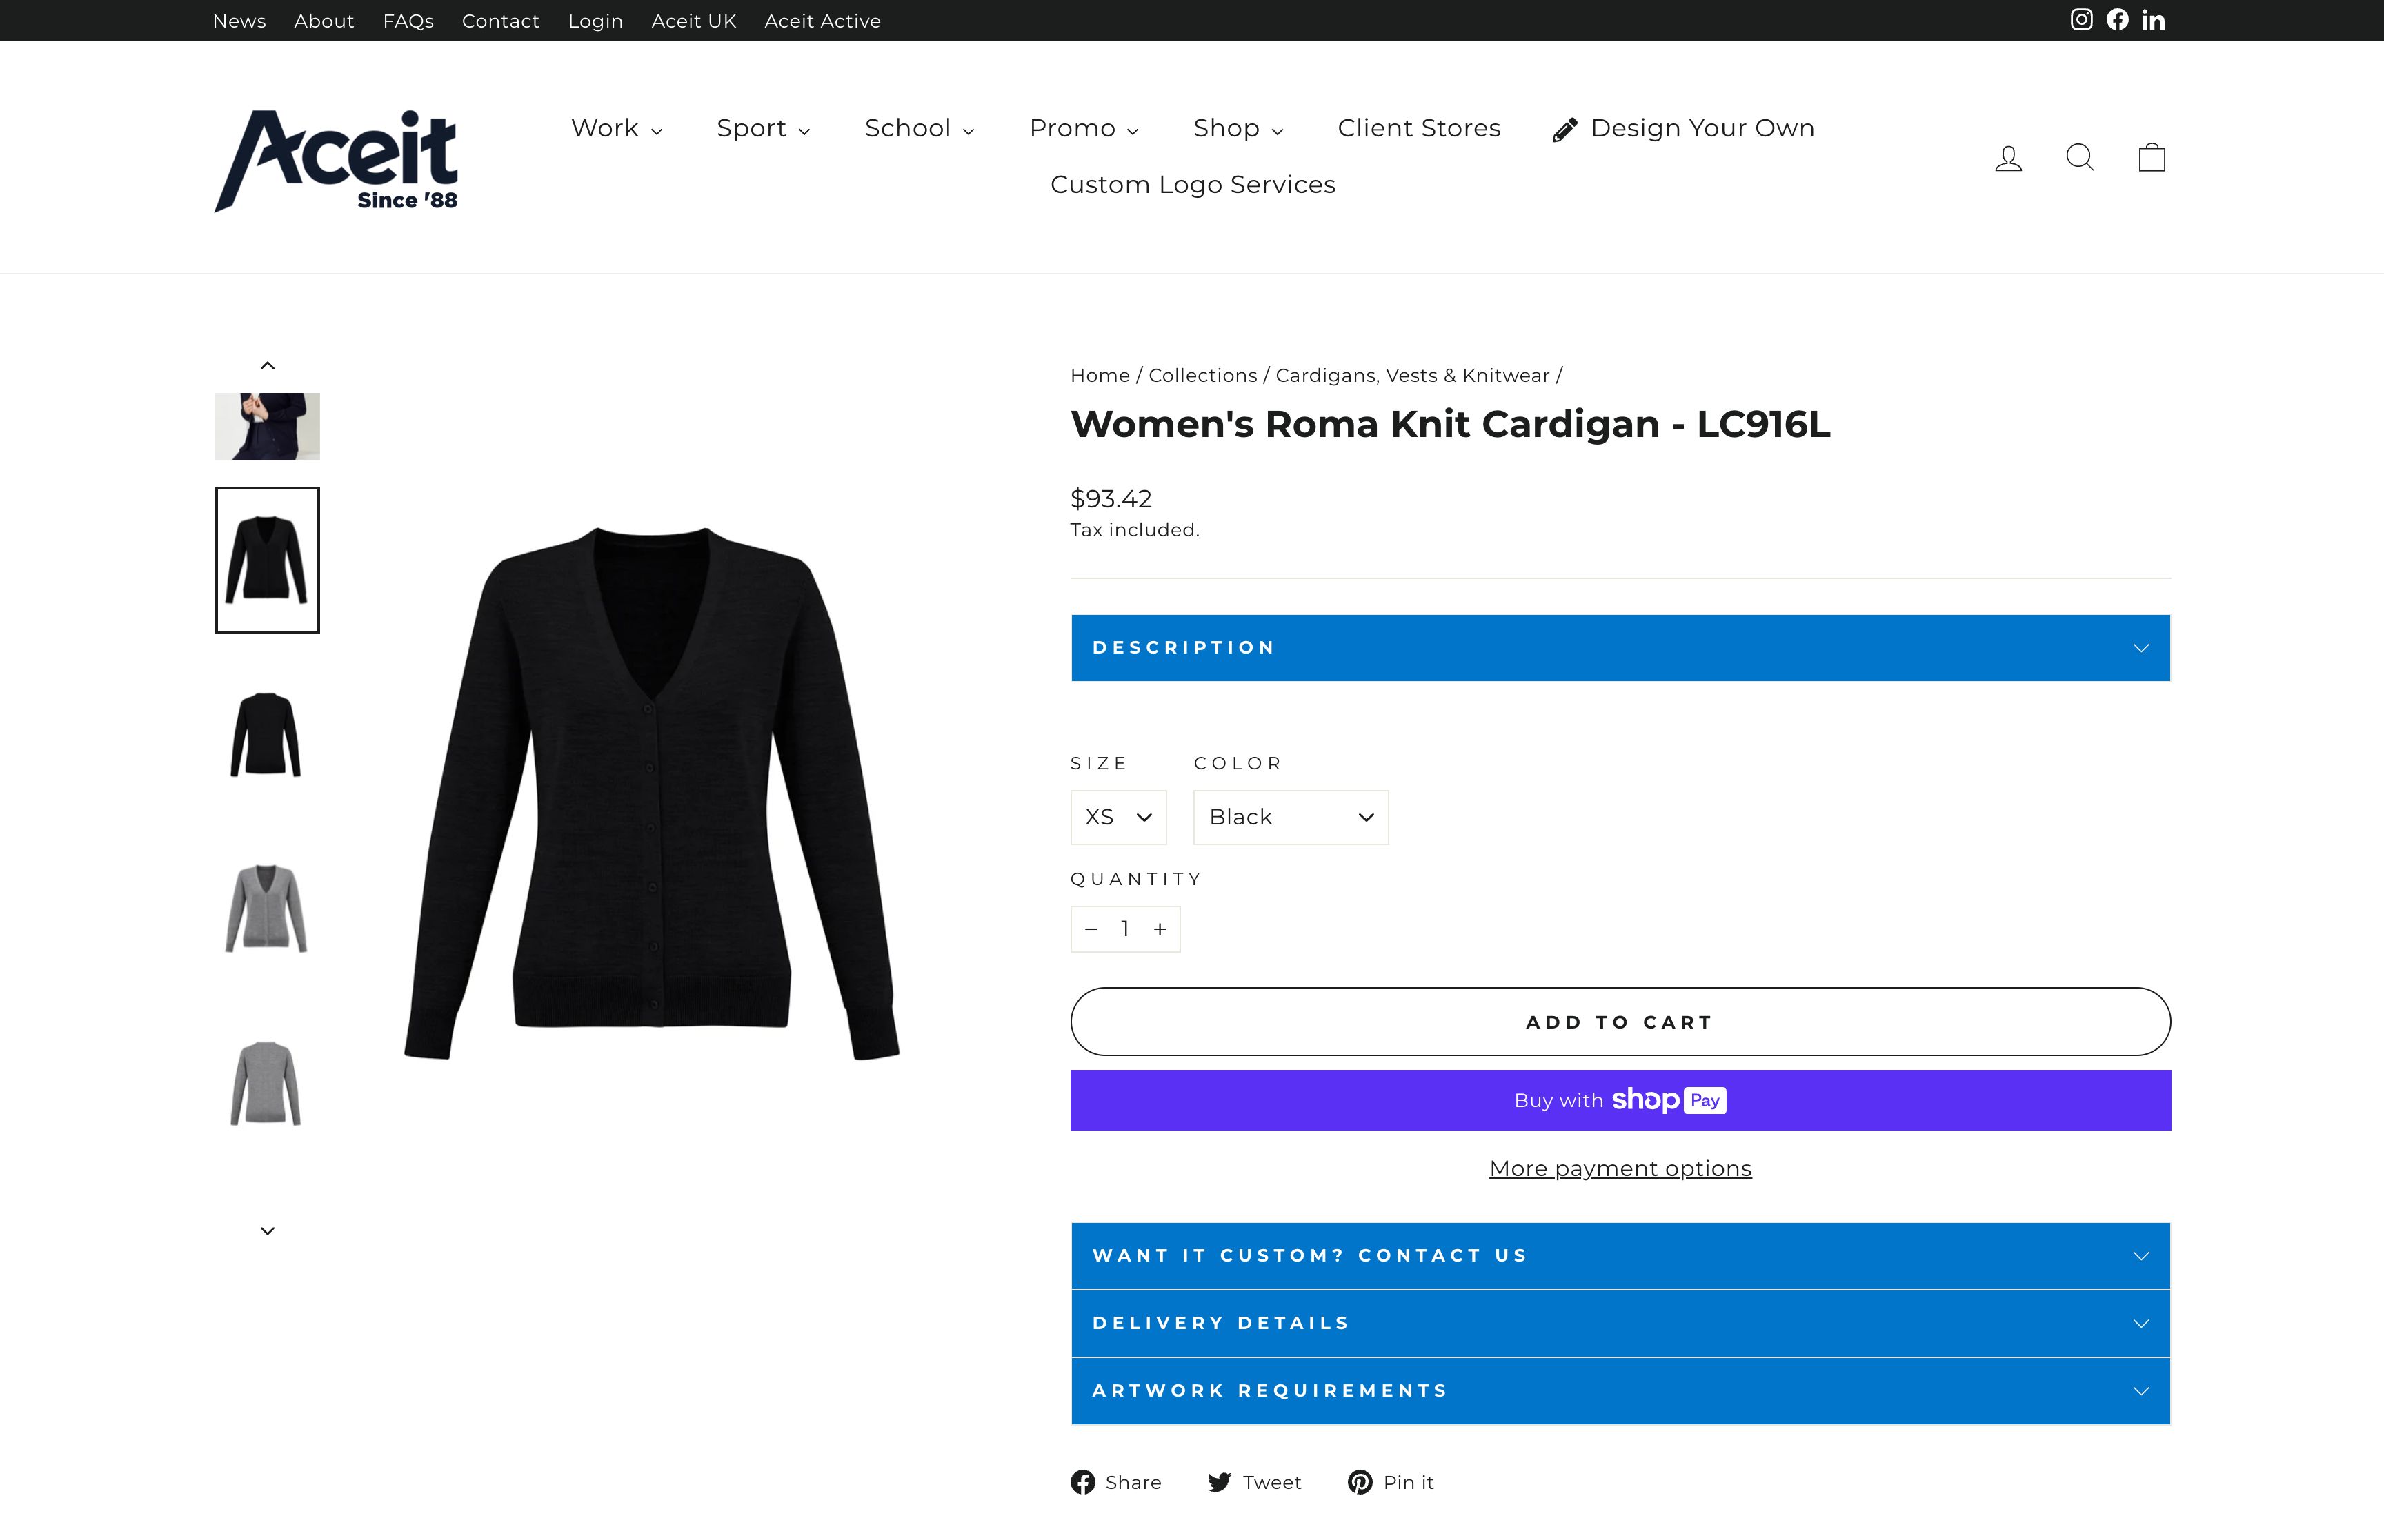Viewport: 2384px width, 1540px height.
Task: Open the Instagram social icon
Action: pyautogui.click(x=2081, y=19)
